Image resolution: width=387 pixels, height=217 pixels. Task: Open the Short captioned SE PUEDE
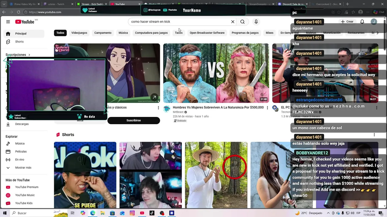pos(85,175)
